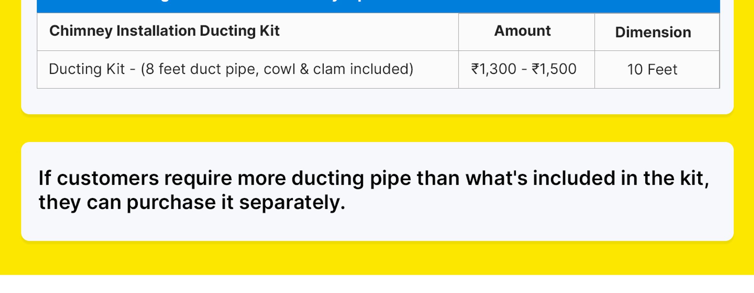This screenshot has height=293, width=754.
Task: Select the 10 Feet dimension cell
Action: (657, 69)
